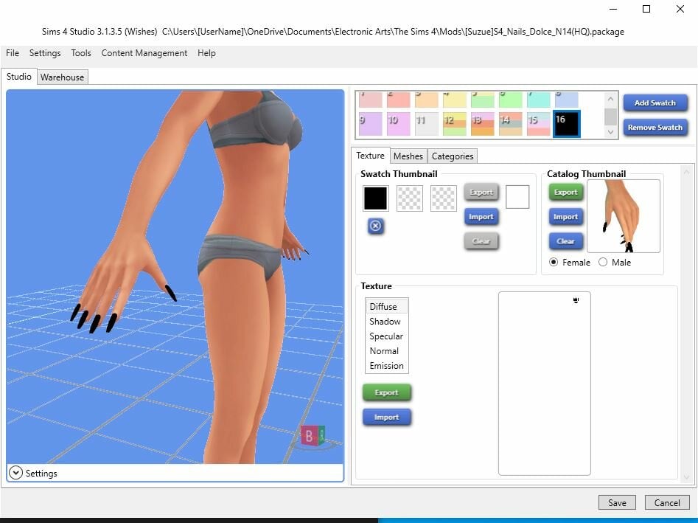Image resolution: width=698 pixels, height=523 pixels.
Task: Click the third checkered swatch color box
Action: (x=444, y=198)
